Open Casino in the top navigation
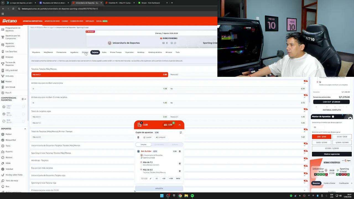354x199 pixels. coord(65,21)
